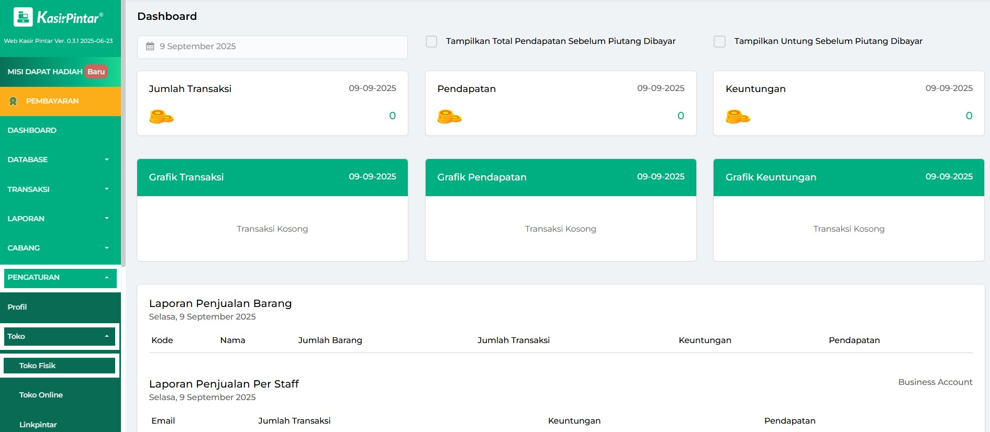Click the Pembayaran badge icon
990x432 pixels.
click(x=13, y=101)
